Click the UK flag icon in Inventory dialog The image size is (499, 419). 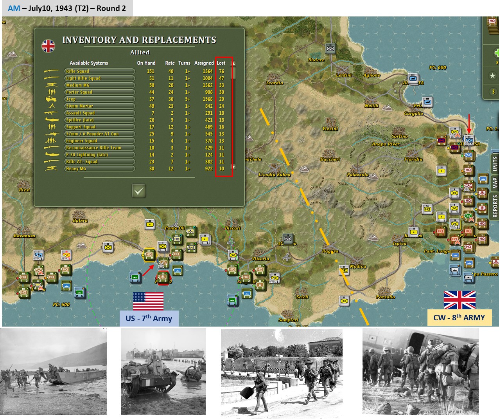pyautogui.click(x=48, y=46)
